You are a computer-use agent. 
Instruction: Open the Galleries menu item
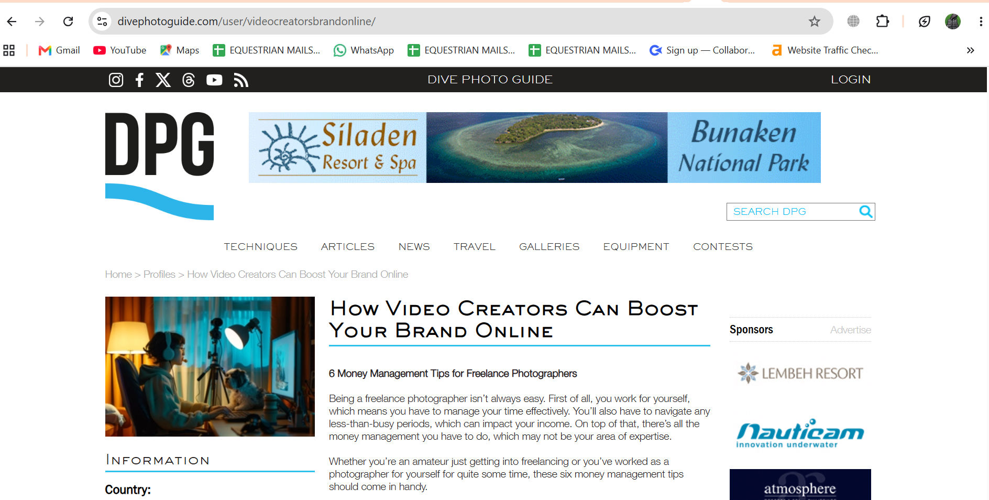[549, 246]
